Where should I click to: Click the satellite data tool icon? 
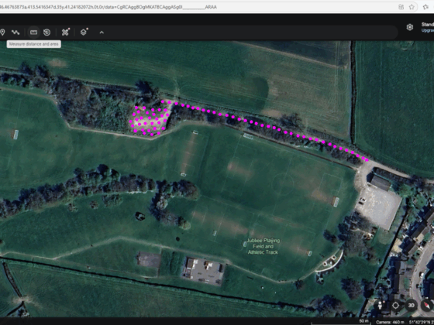65,32
